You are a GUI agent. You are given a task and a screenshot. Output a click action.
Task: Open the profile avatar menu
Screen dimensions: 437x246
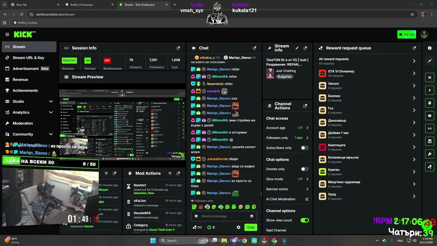424,34
